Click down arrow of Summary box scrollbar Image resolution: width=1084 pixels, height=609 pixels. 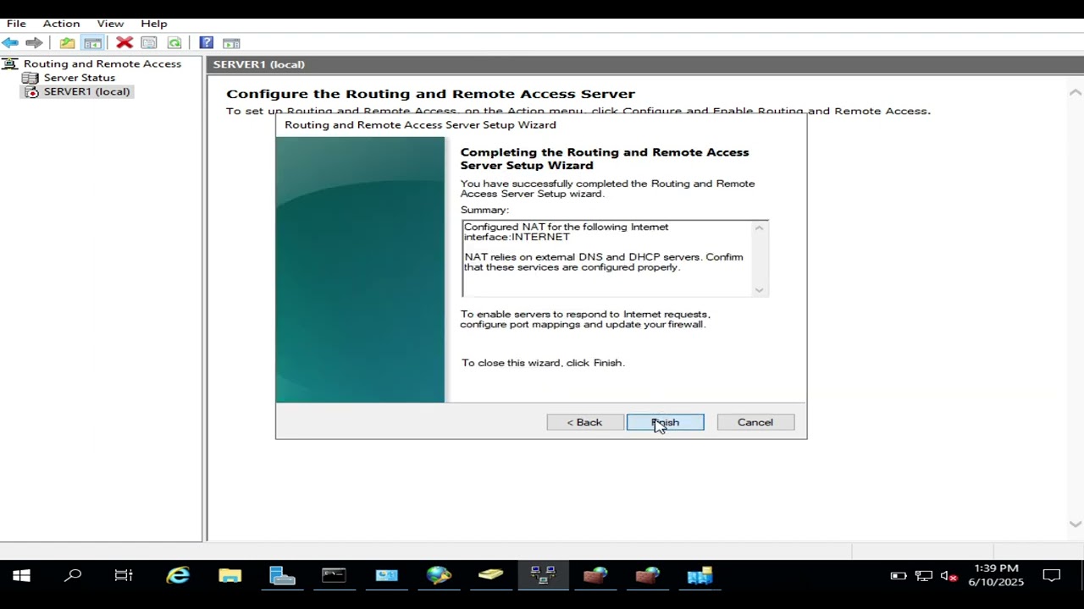760,290
